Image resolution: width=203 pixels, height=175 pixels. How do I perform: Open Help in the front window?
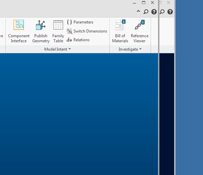154,12
